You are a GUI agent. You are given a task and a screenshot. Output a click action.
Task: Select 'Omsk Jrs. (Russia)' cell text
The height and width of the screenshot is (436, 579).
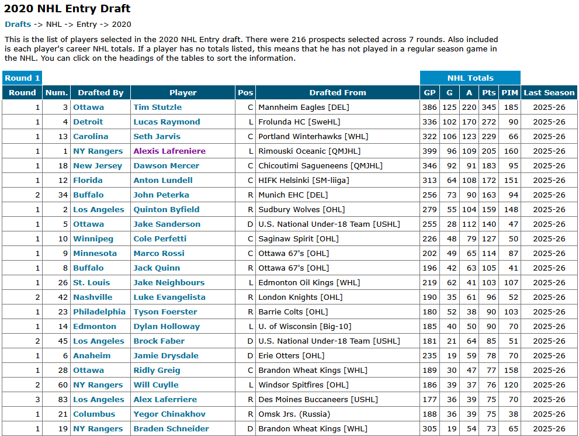coord(294,414)
